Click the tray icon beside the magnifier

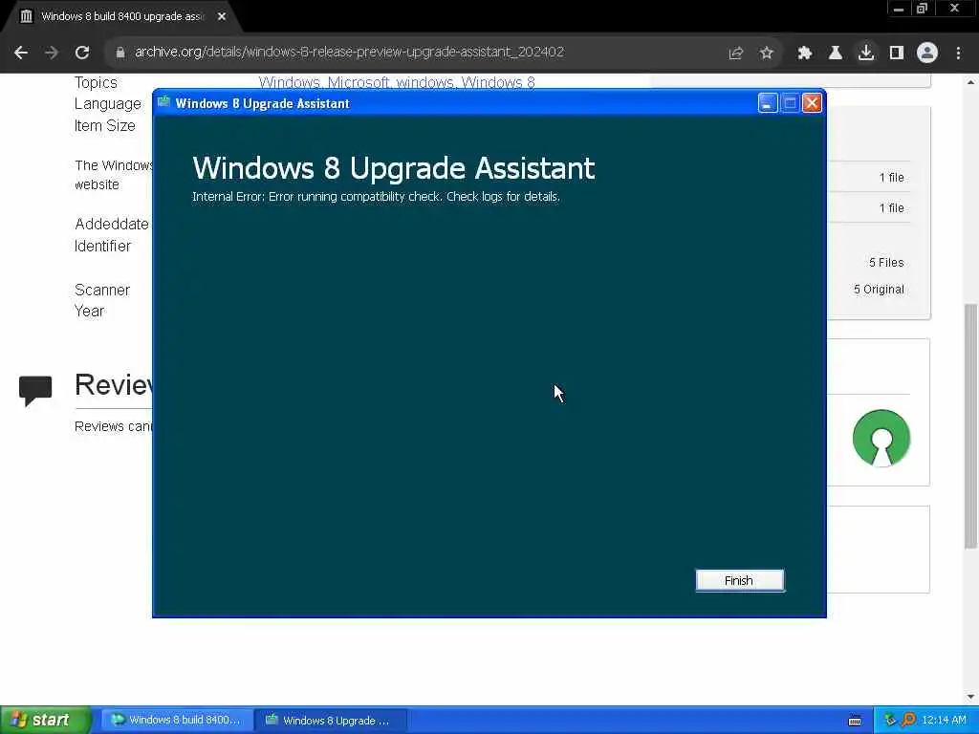point(890,721)
